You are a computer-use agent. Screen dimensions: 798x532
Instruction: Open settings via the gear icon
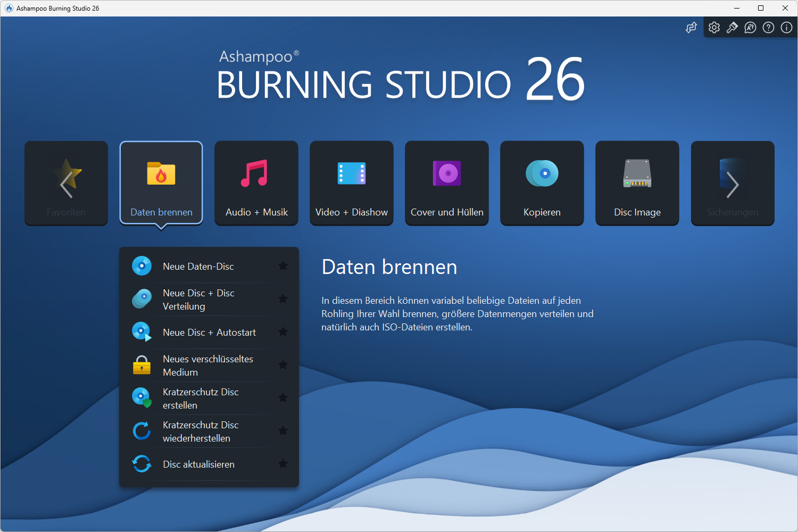click(x=714, y=28)
